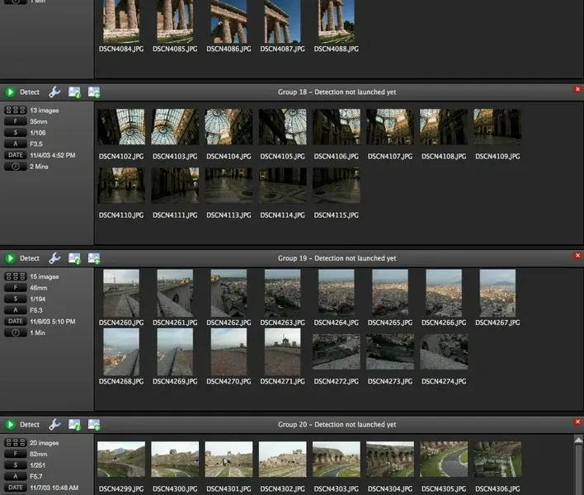Select DSCN4086.JPG temple photo
Screen dimensions: 584x495
[228, 21]
